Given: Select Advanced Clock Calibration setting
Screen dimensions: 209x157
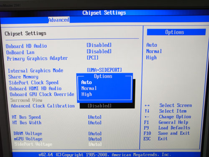Looking at the screenshot, I should [x=43, y=106].
